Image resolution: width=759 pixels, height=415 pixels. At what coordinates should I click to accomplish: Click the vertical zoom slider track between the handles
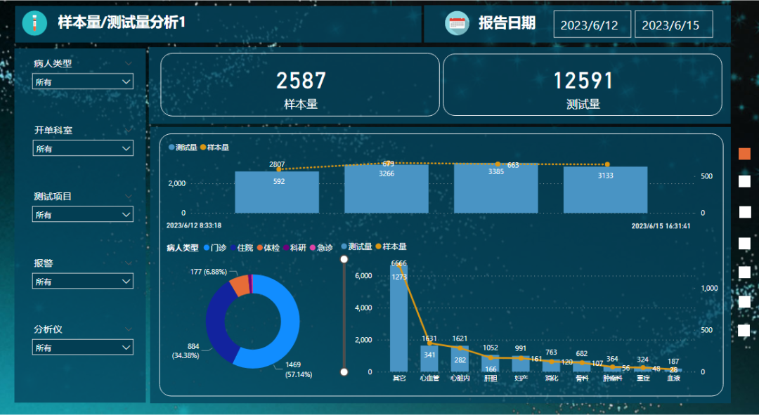click(x=344, y=315)
